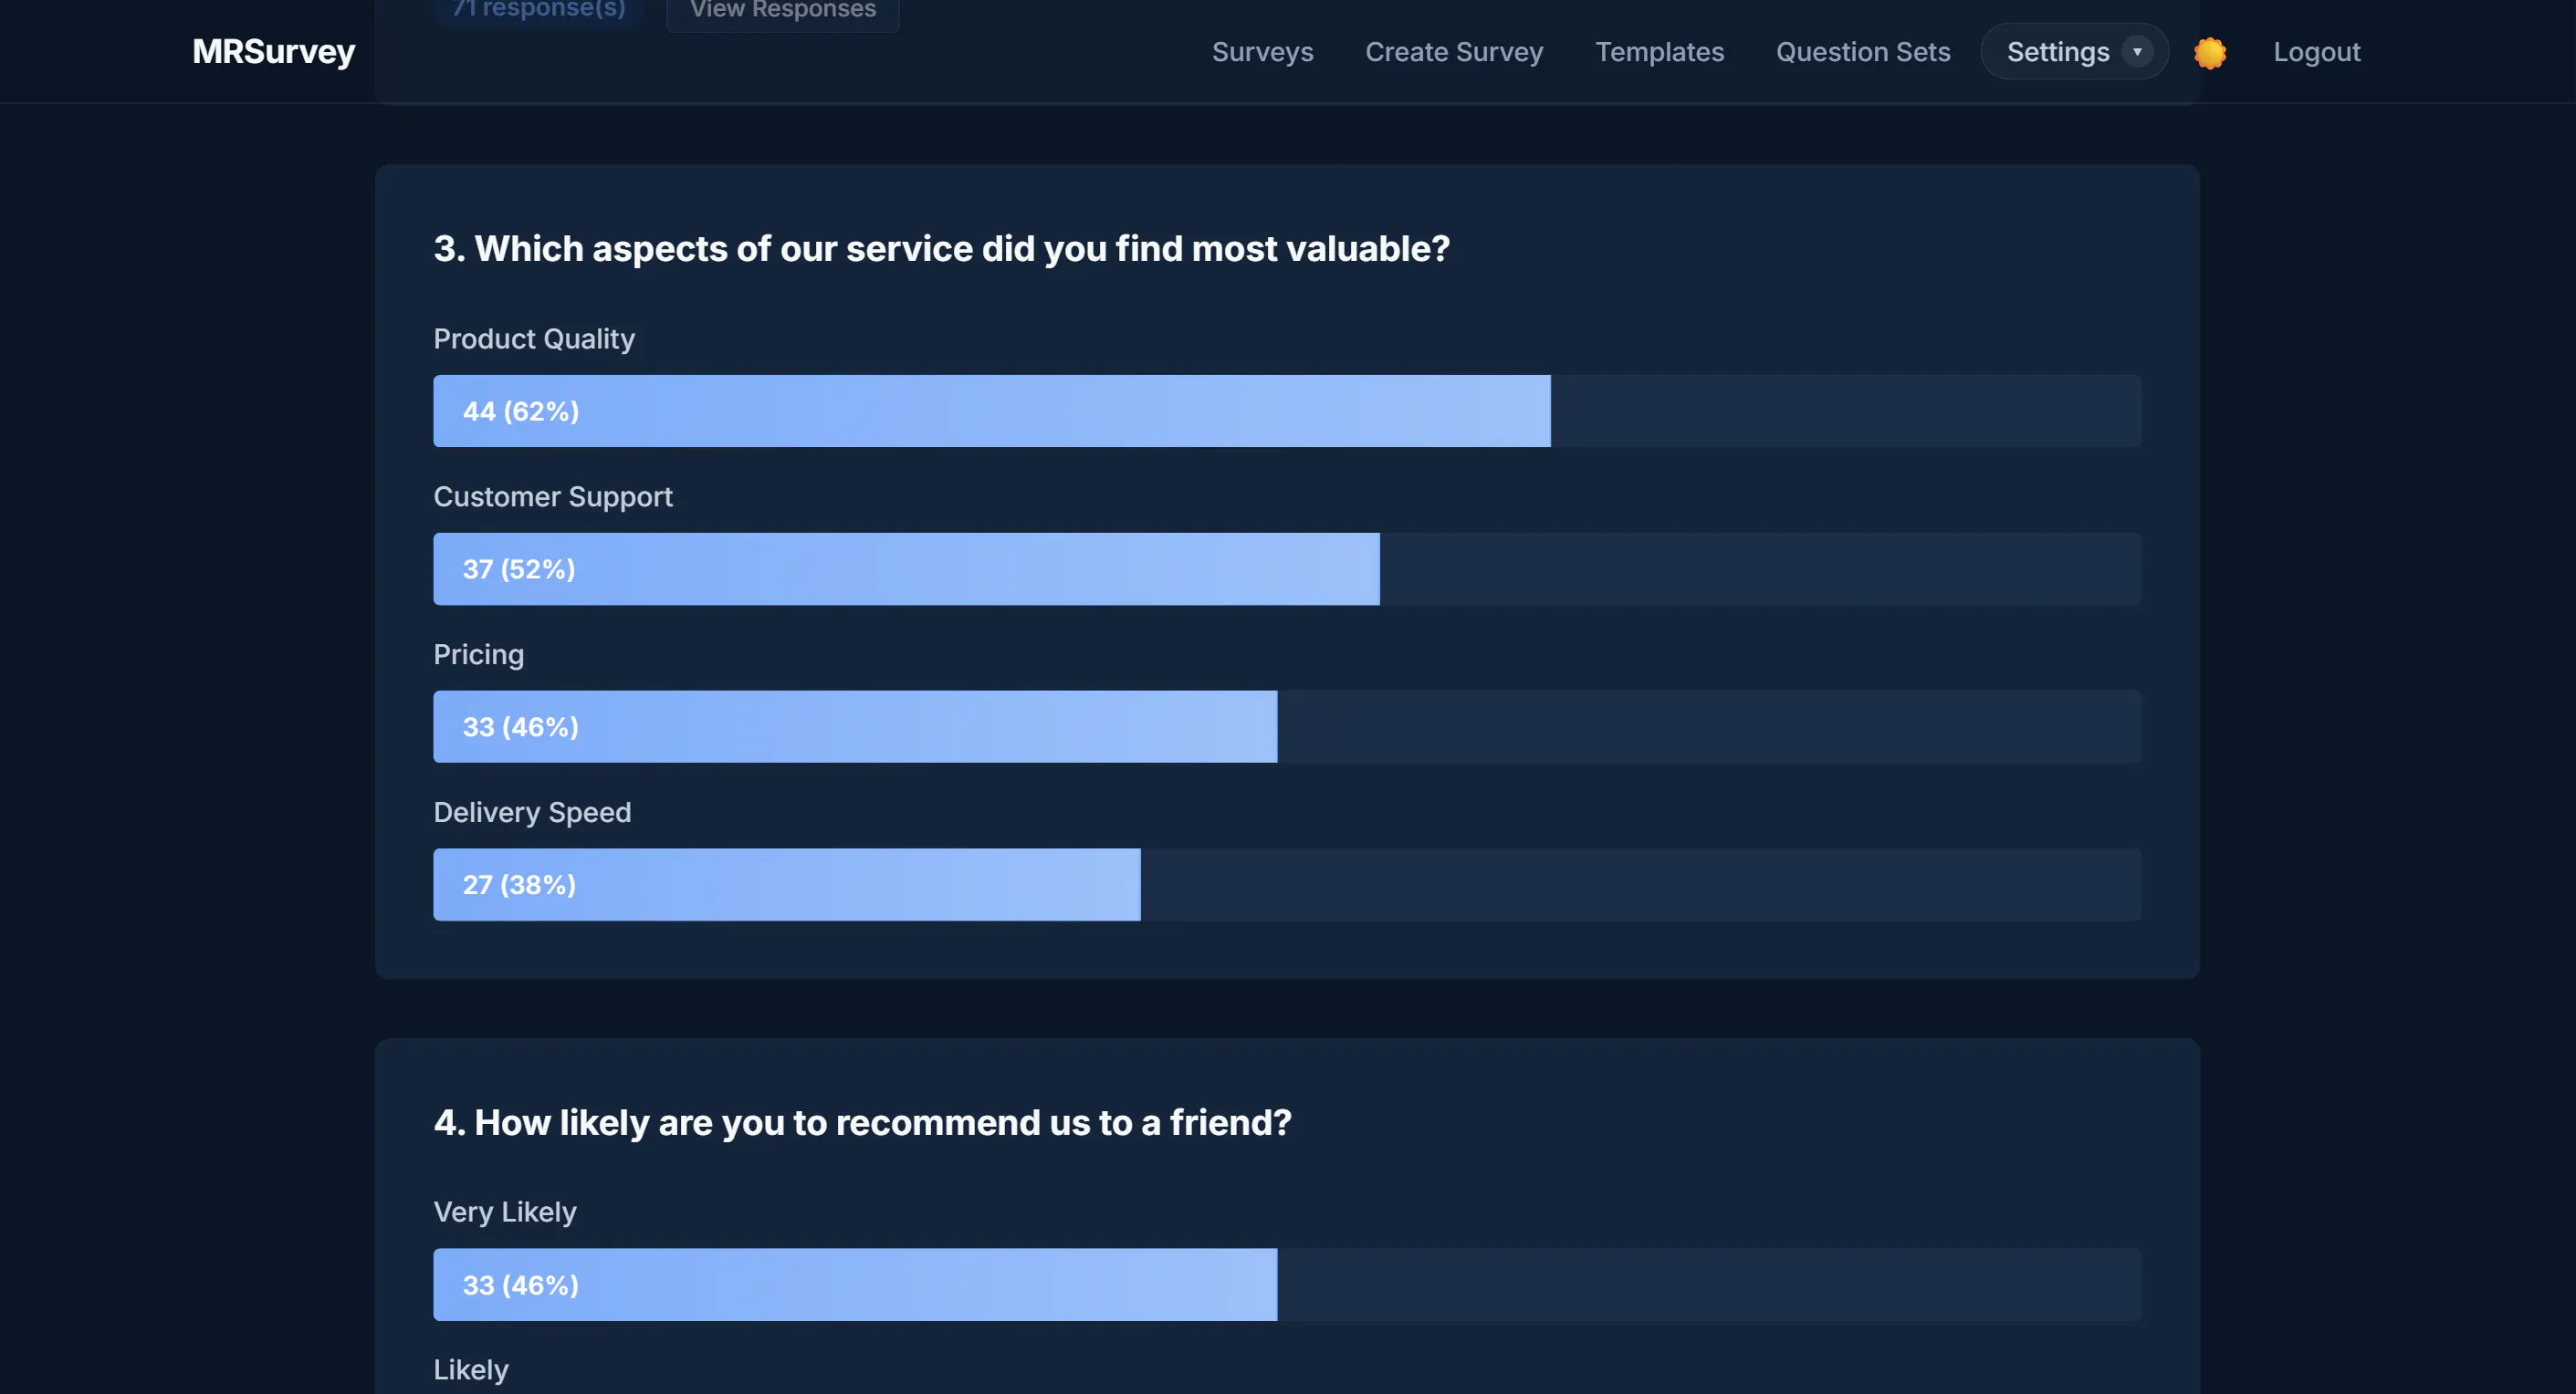Open the Surveys page
This screenshot has width=2576, height=1394.
pos(1262,51)
